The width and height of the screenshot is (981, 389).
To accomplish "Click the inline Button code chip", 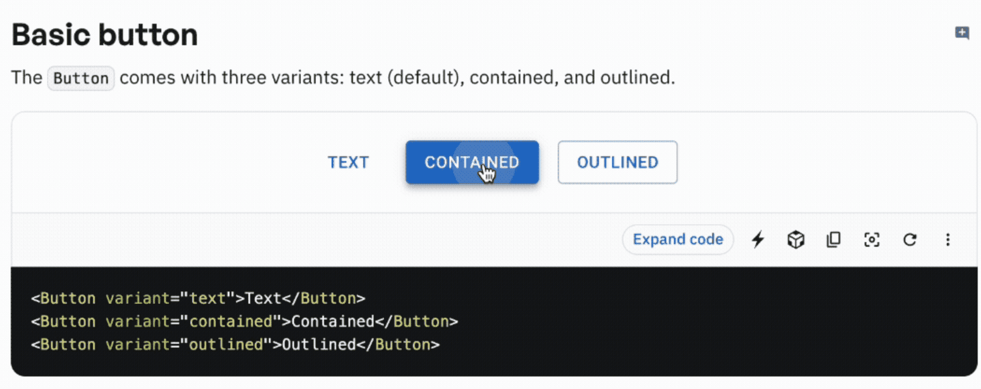I will click(x=80, y=78).
